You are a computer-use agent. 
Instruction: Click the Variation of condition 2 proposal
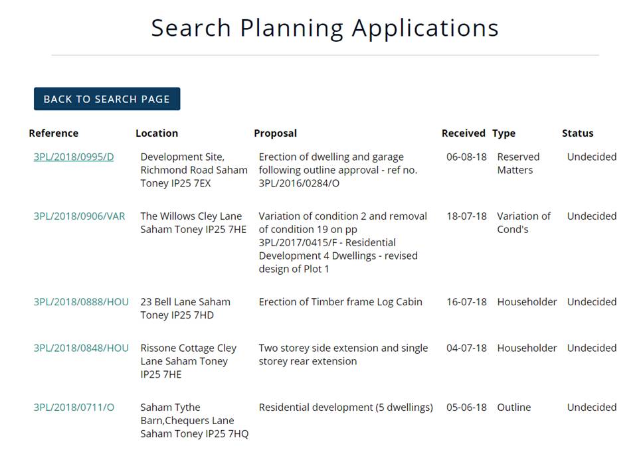pos(343,243)
